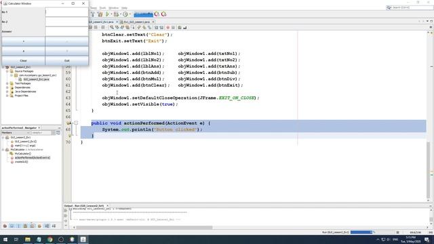Click the Output window horizontal scrollbar
The width and height of the screenshot is (434, 244).
[x=144, y=228]
